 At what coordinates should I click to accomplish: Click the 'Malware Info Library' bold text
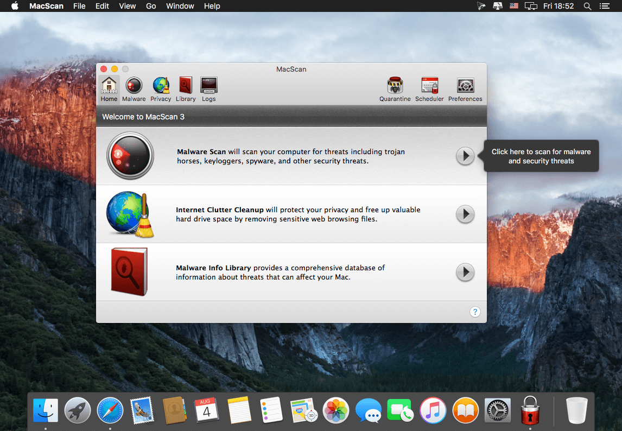(213, 268)
